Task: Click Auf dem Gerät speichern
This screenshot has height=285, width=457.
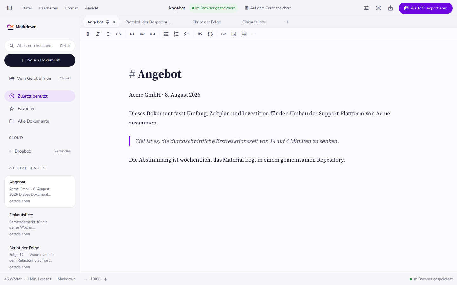Action: point(268,8)
